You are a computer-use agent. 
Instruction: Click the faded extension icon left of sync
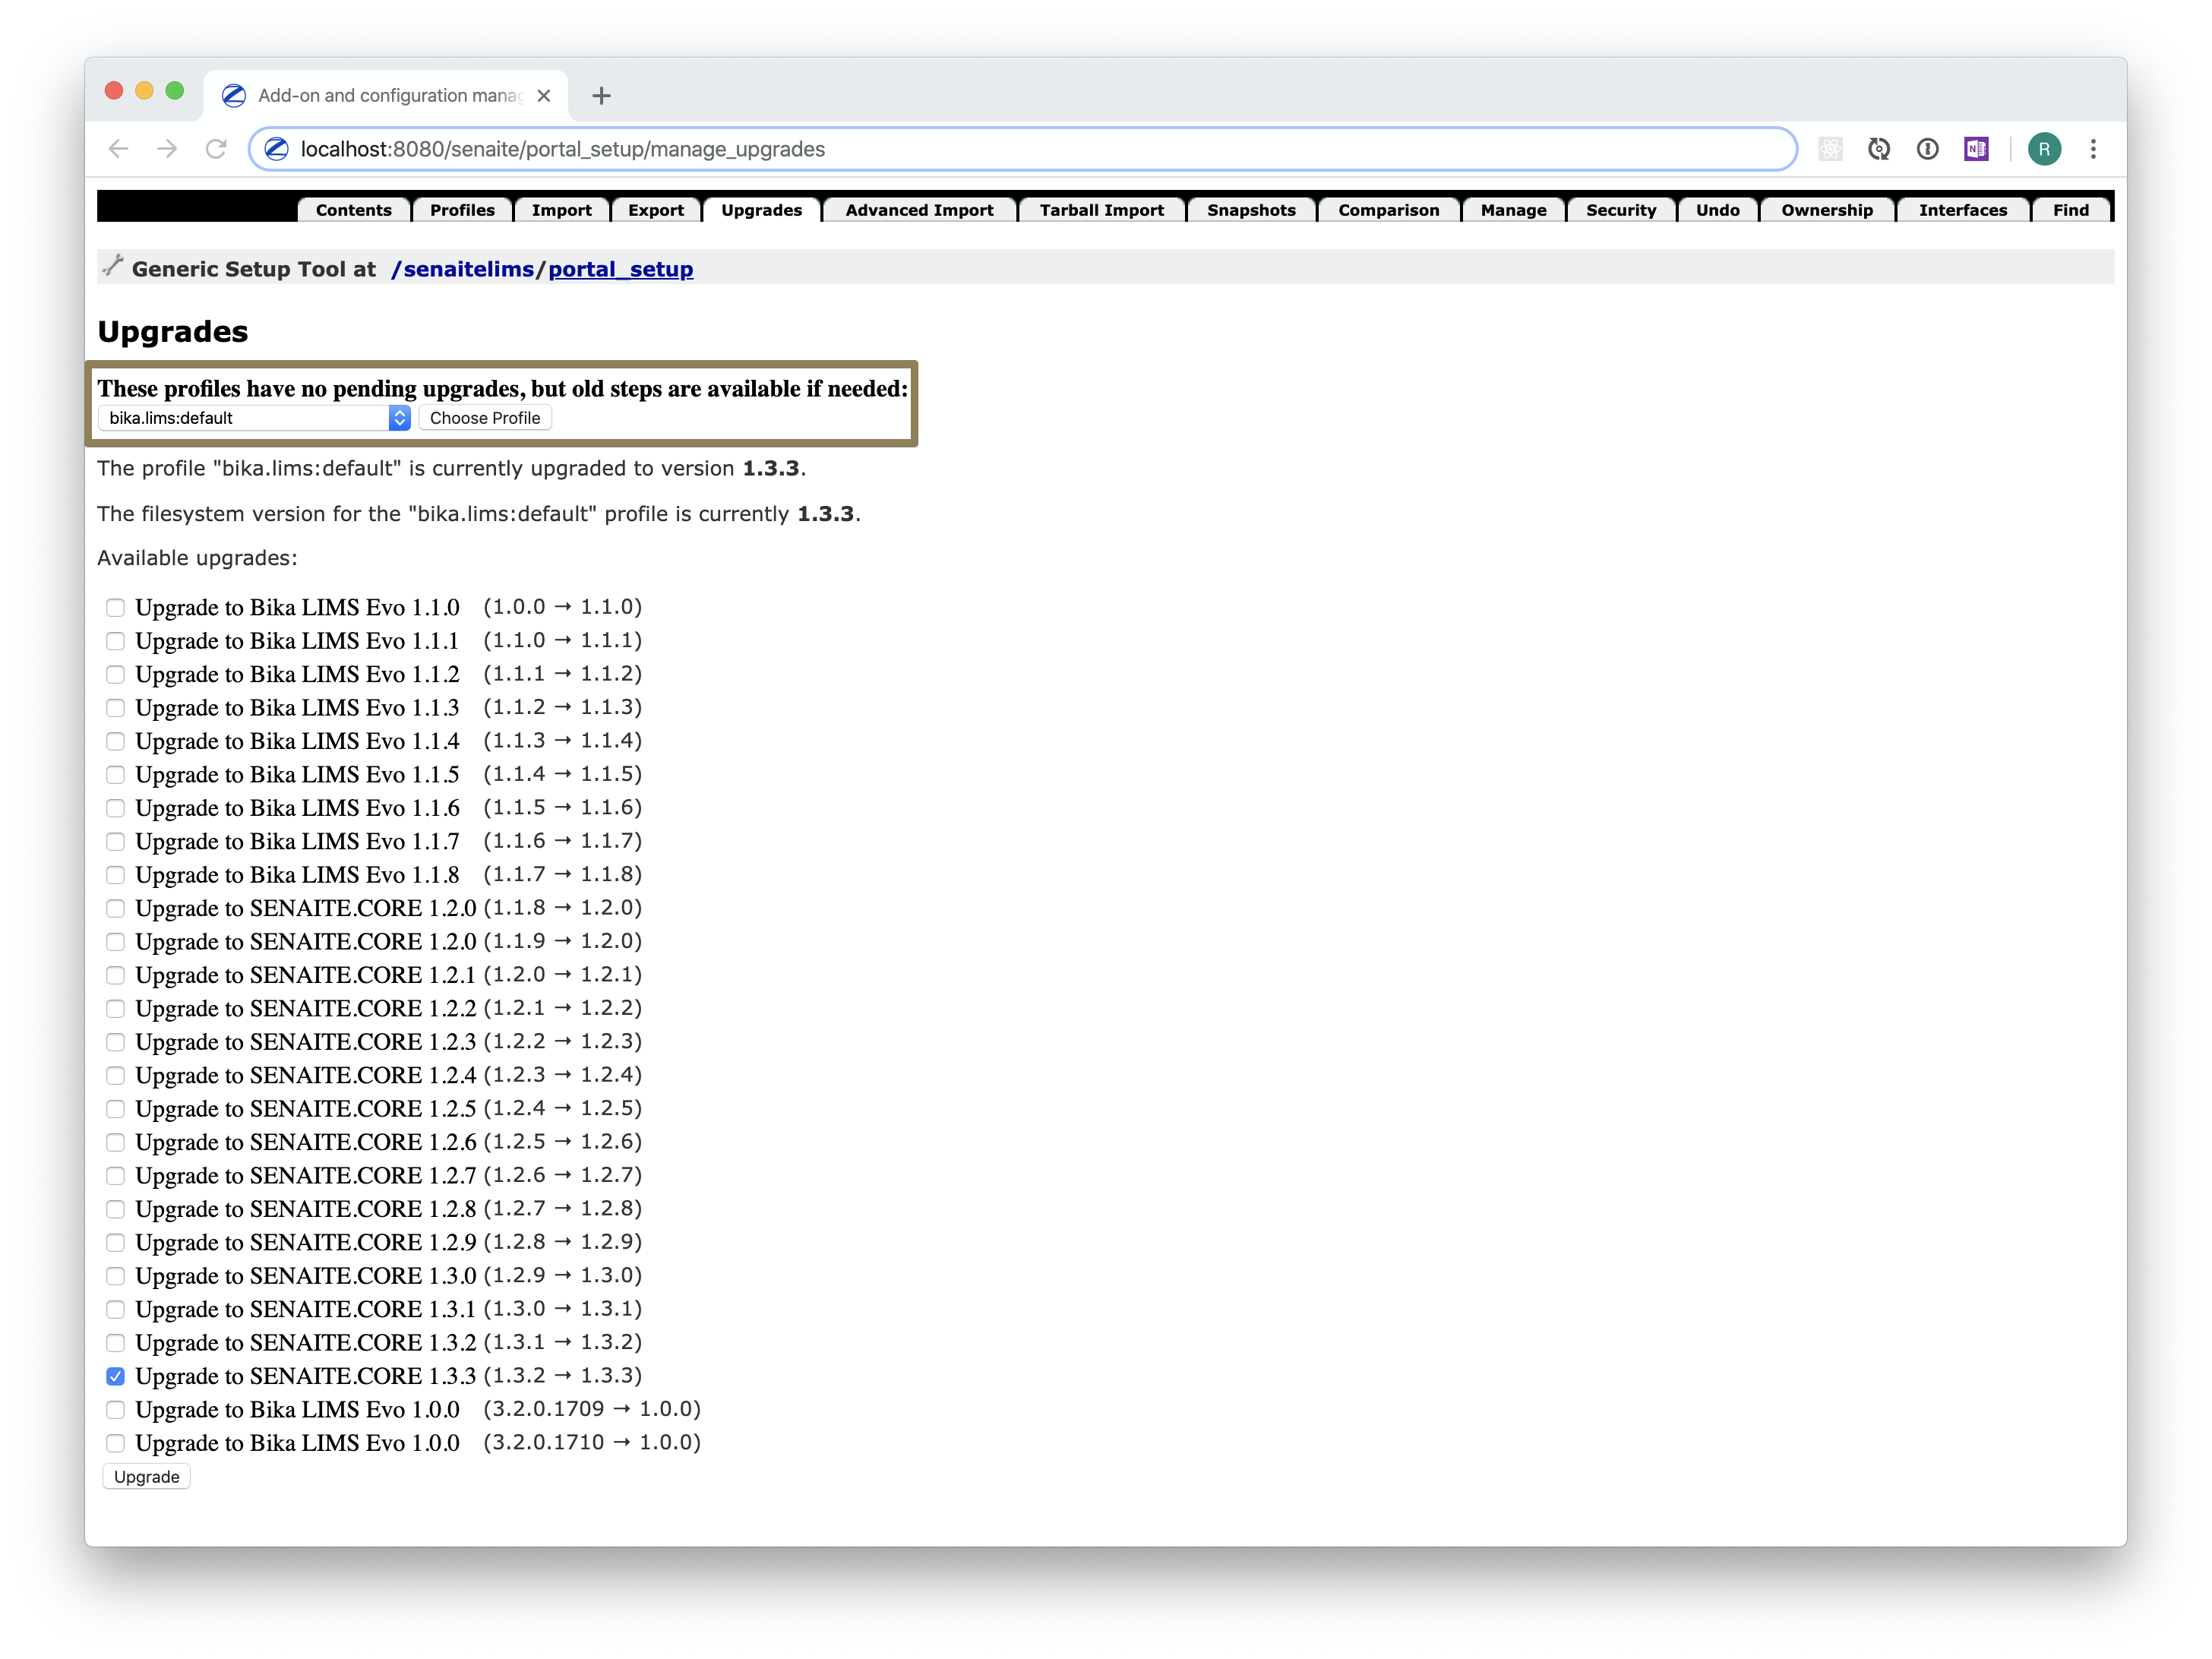(1830, 149)
